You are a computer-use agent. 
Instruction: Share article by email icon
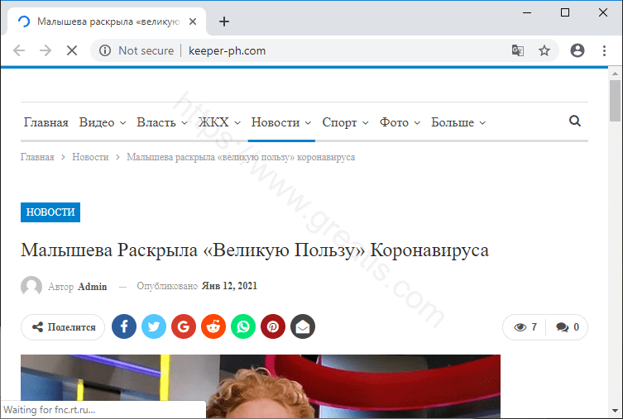pos(303,326)
